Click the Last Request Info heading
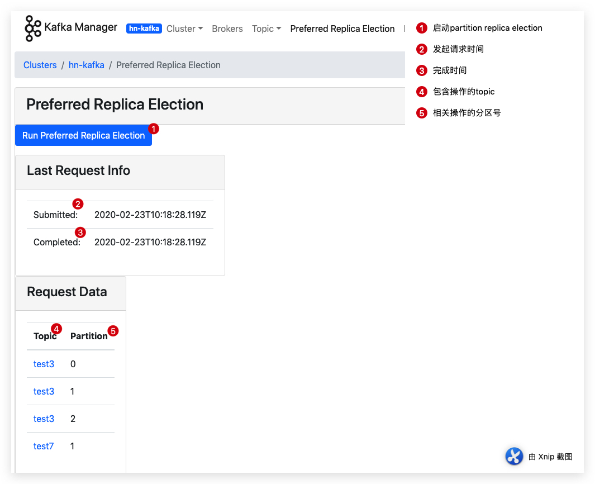The height and width of the screenshot is (484, 595). click(79, 171)
